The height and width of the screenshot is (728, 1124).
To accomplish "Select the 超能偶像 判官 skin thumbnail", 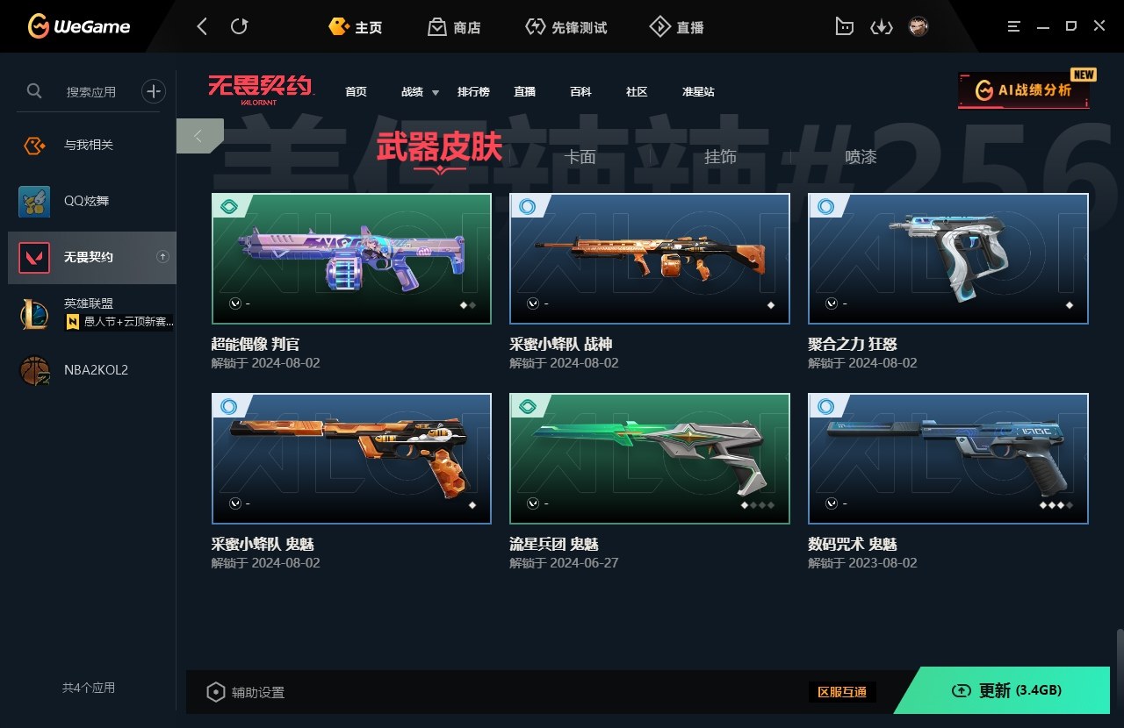I will (351, 259).
